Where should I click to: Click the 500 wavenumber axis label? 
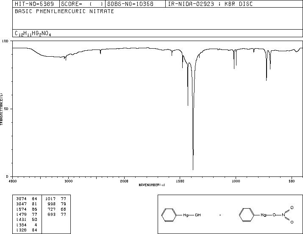pyautogui.click(x=292, y=181)
